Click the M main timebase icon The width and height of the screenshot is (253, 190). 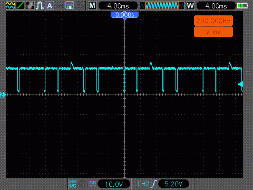92,6
